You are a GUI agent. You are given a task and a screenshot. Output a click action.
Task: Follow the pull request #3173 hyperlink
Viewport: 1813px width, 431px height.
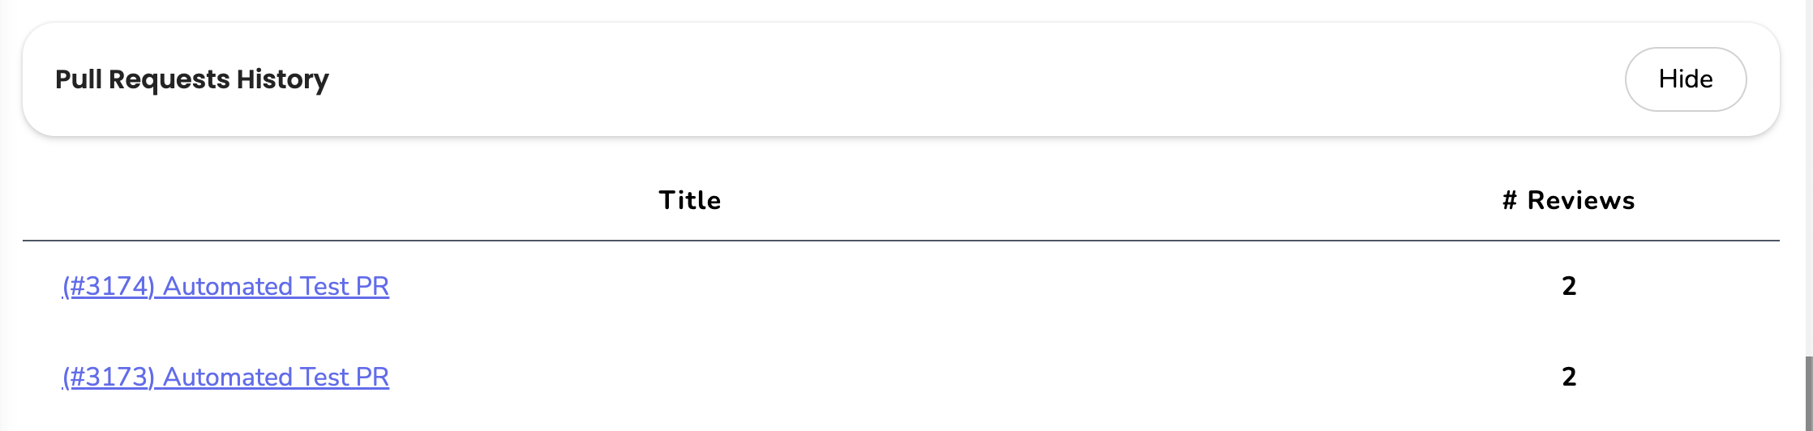coord(226,377)
